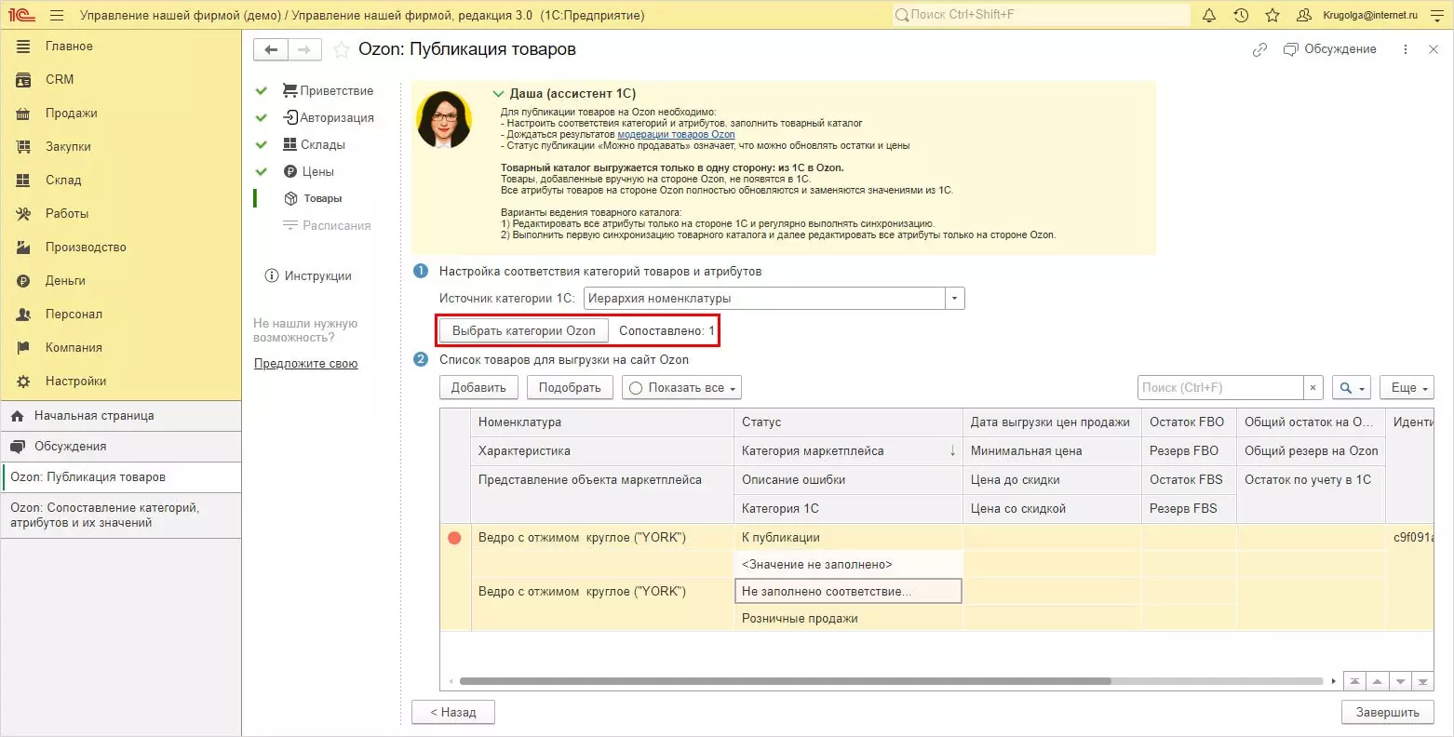This screenshot has width=1454, height=737.
Task: Open the модерации товаров Ozon link
Action: (676, 134)
